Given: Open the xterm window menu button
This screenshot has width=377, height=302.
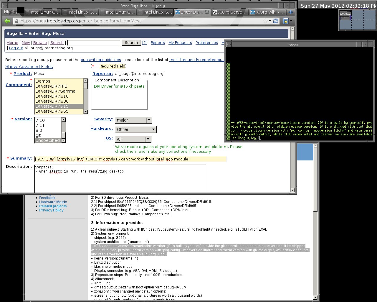Looking at the screenshot, I should (229, 45).
